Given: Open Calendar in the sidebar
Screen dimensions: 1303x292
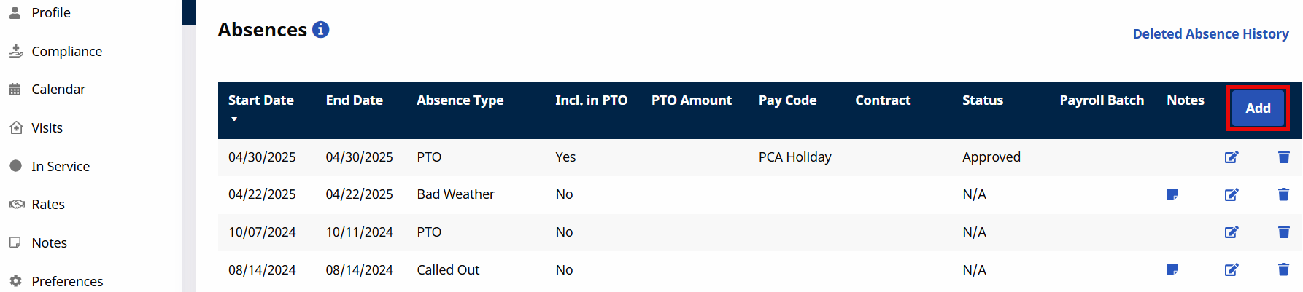Looking at the screenshot, I should click(x=58, y=90).
